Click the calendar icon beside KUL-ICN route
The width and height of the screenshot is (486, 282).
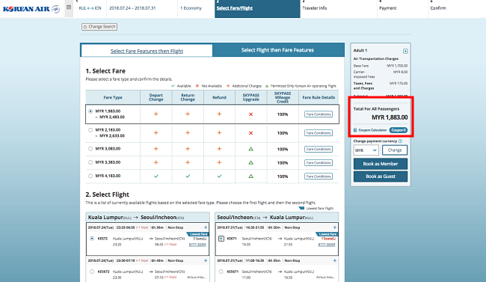69,7
